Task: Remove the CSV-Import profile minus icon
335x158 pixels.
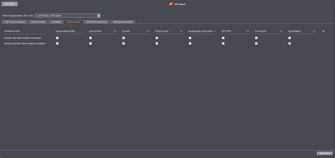Action: coord(281,31)
